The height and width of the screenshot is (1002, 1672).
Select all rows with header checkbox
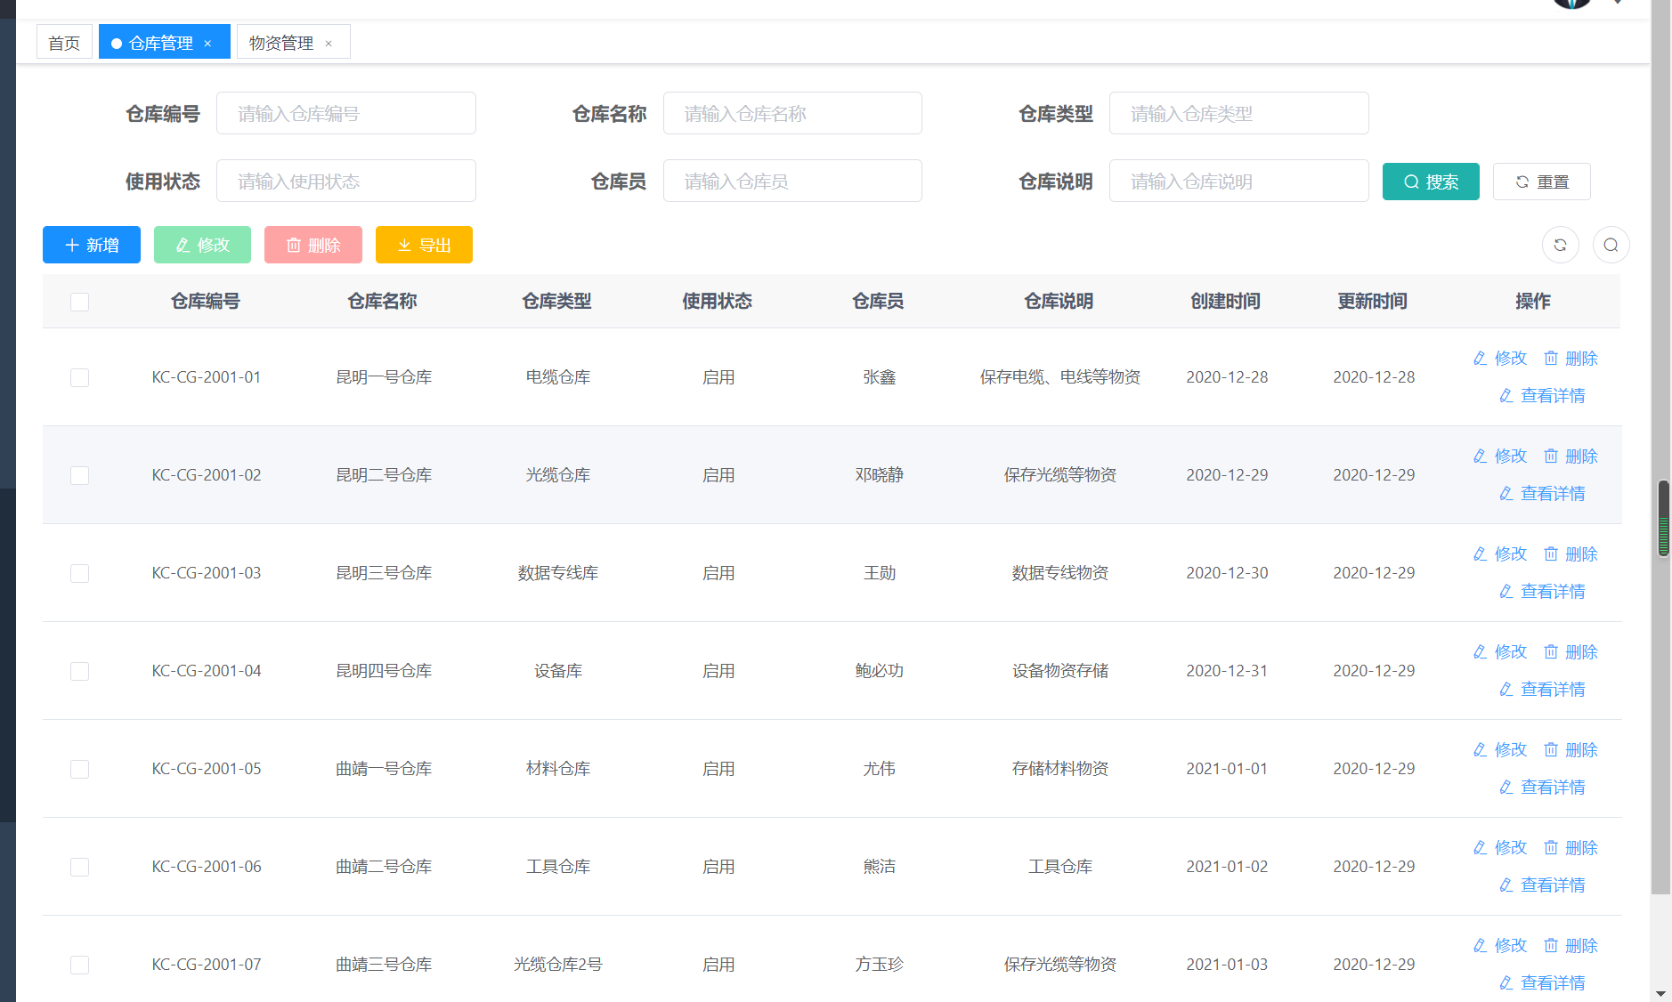tap(79, 302)
